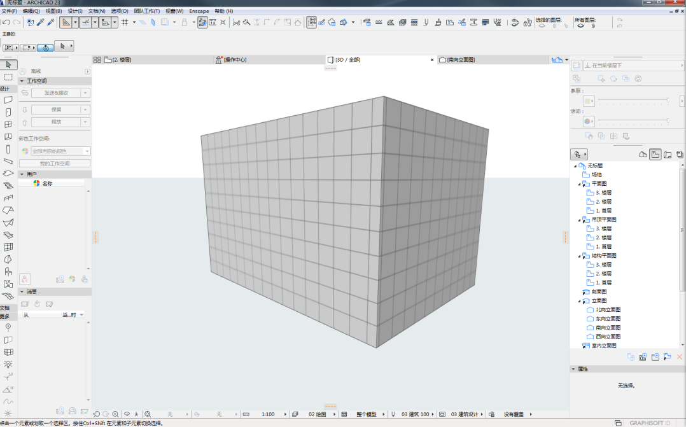This screenshot has width=686, height=427.
Task: Choose the Slab tool in the toolbox
Action: 8,174
